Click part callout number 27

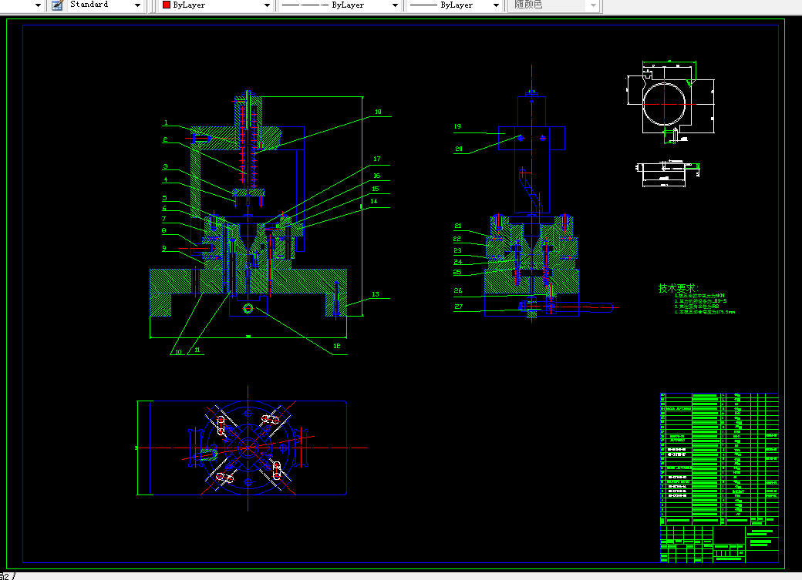[457, 307]
